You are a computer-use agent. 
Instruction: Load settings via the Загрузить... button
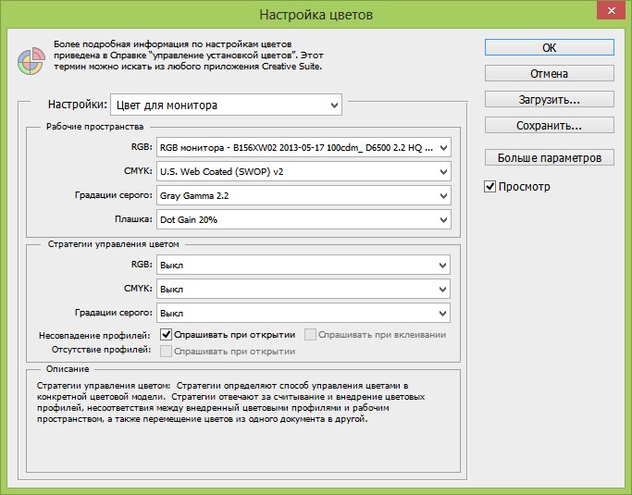point(550,99)
